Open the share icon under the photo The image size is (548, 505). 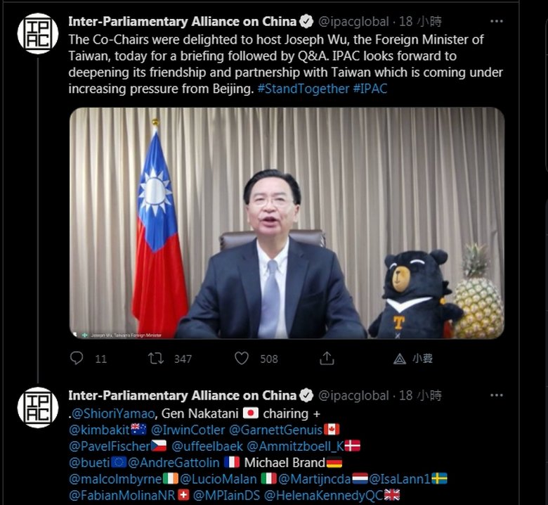[327, 358]
